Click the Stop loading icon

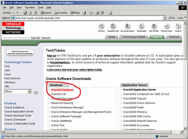(25, 13)
